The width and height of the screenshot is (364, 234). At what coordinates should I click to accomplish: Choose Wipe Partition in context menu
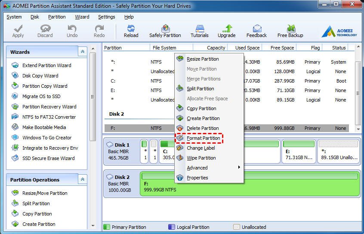pos(209,158)
